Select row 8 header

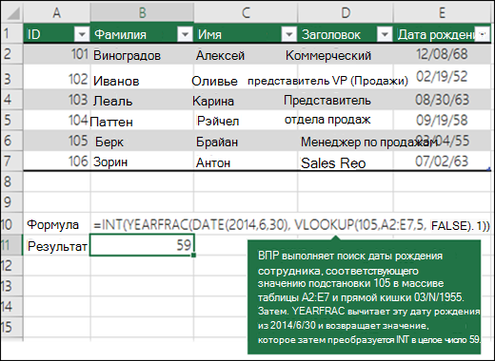[11, 181]
